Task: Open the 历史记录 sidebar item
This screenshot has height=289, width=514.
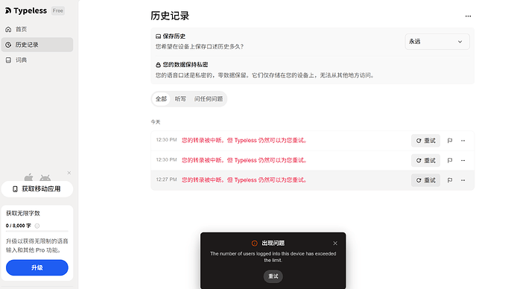Action: (x=37, y=45)
